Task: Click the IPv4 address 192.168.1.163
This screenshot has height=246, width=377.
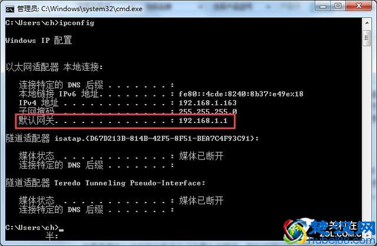Action: [x=207, y=103]
